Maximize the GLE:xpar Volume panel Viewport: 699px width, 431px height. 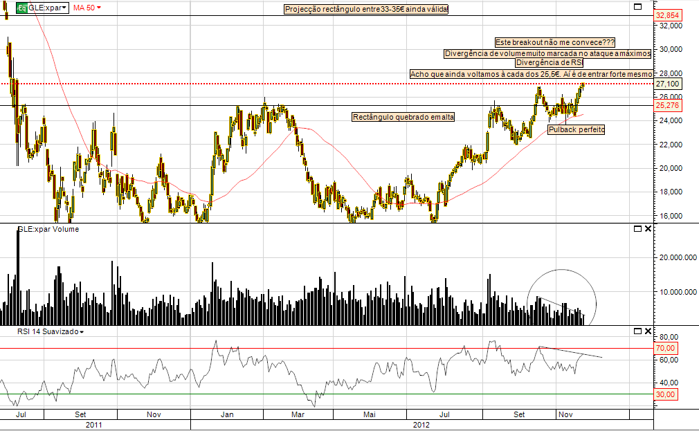[637, 229]
